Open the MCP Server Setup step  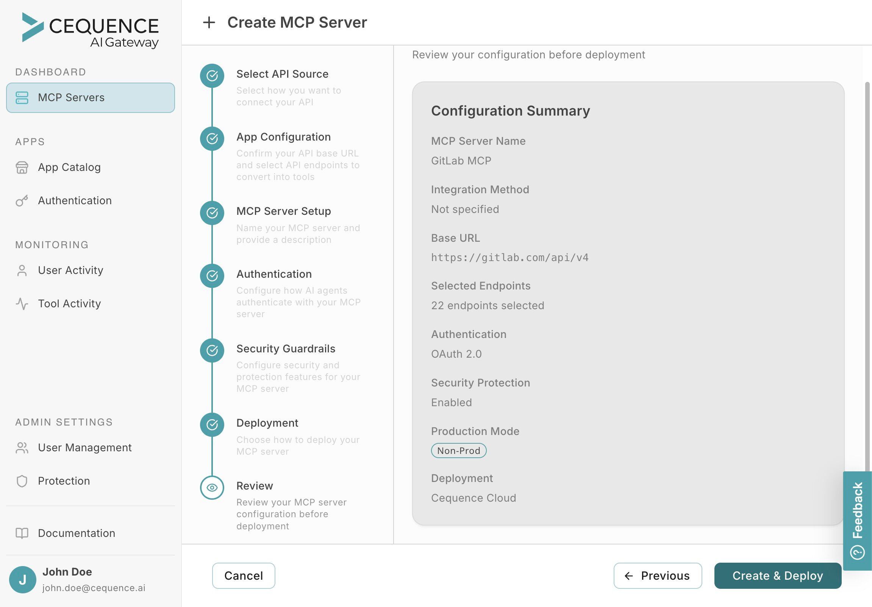pos(212,213)
